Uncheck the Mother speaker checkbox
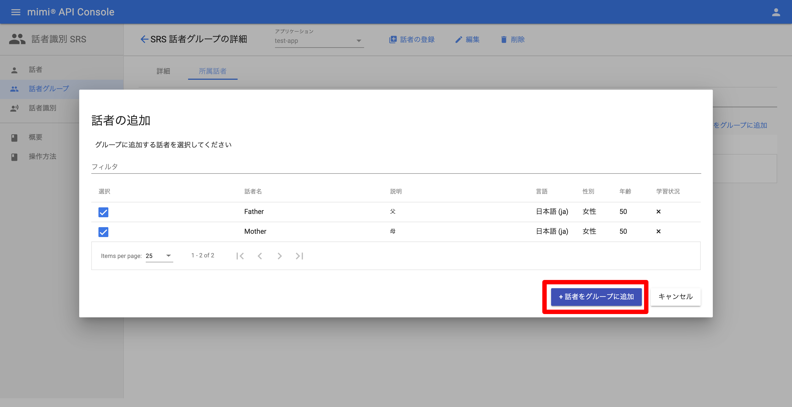Screen dimensions: 792x407 103,232
